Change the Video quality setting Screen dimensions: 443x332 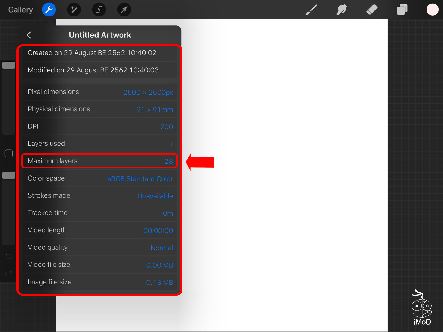click(x=100, y=247)
